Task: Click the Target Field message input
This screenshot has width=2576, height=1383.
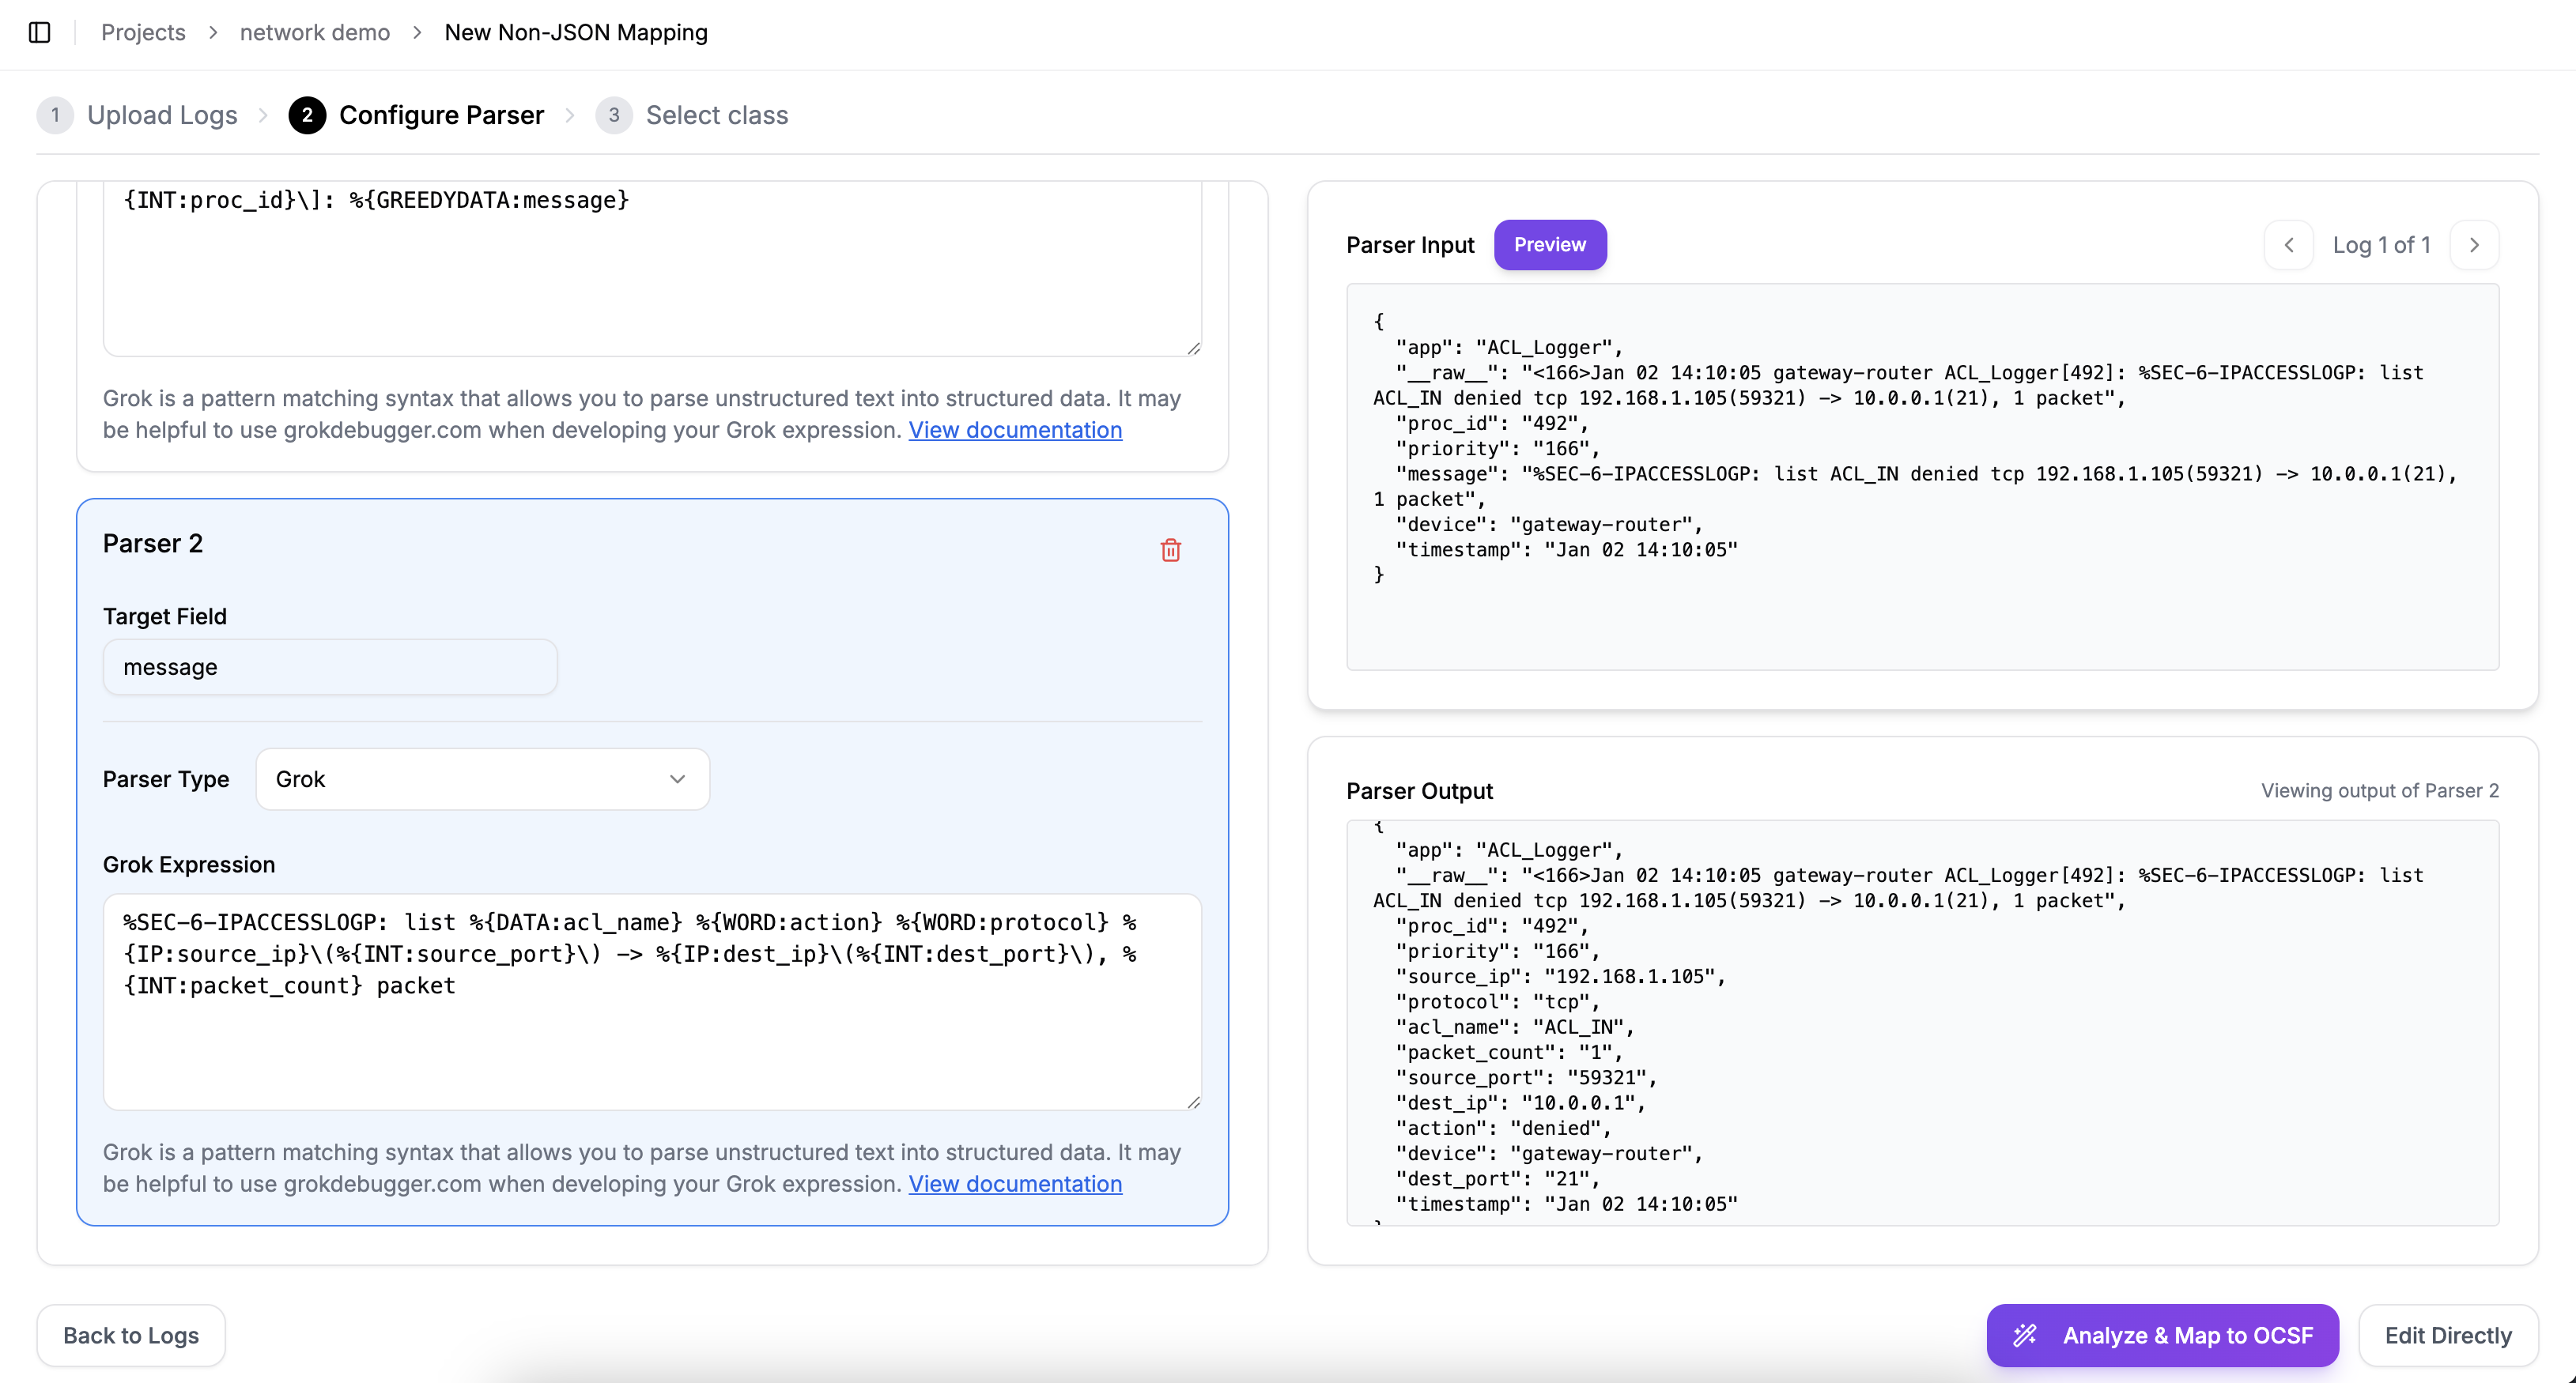Action: 330,666
